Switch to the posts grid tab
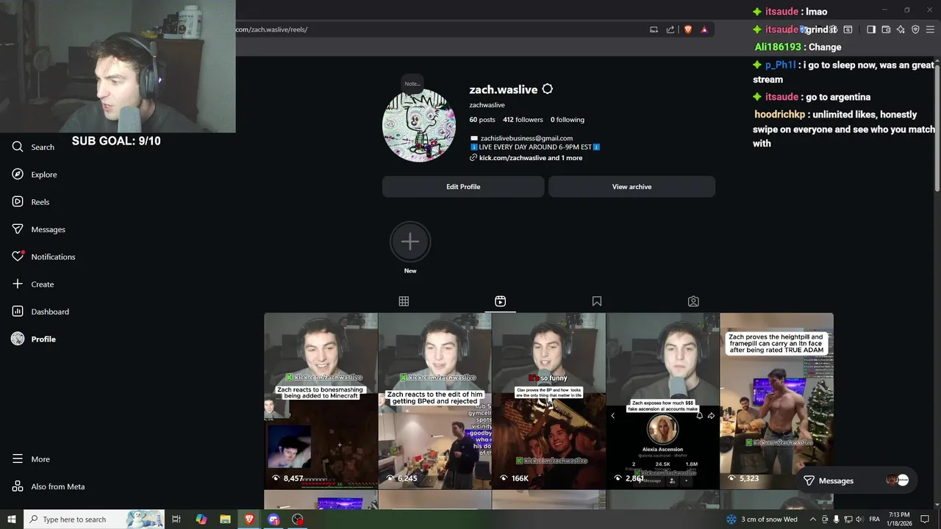Screen dimensions: 941x529 click(404, 301)
